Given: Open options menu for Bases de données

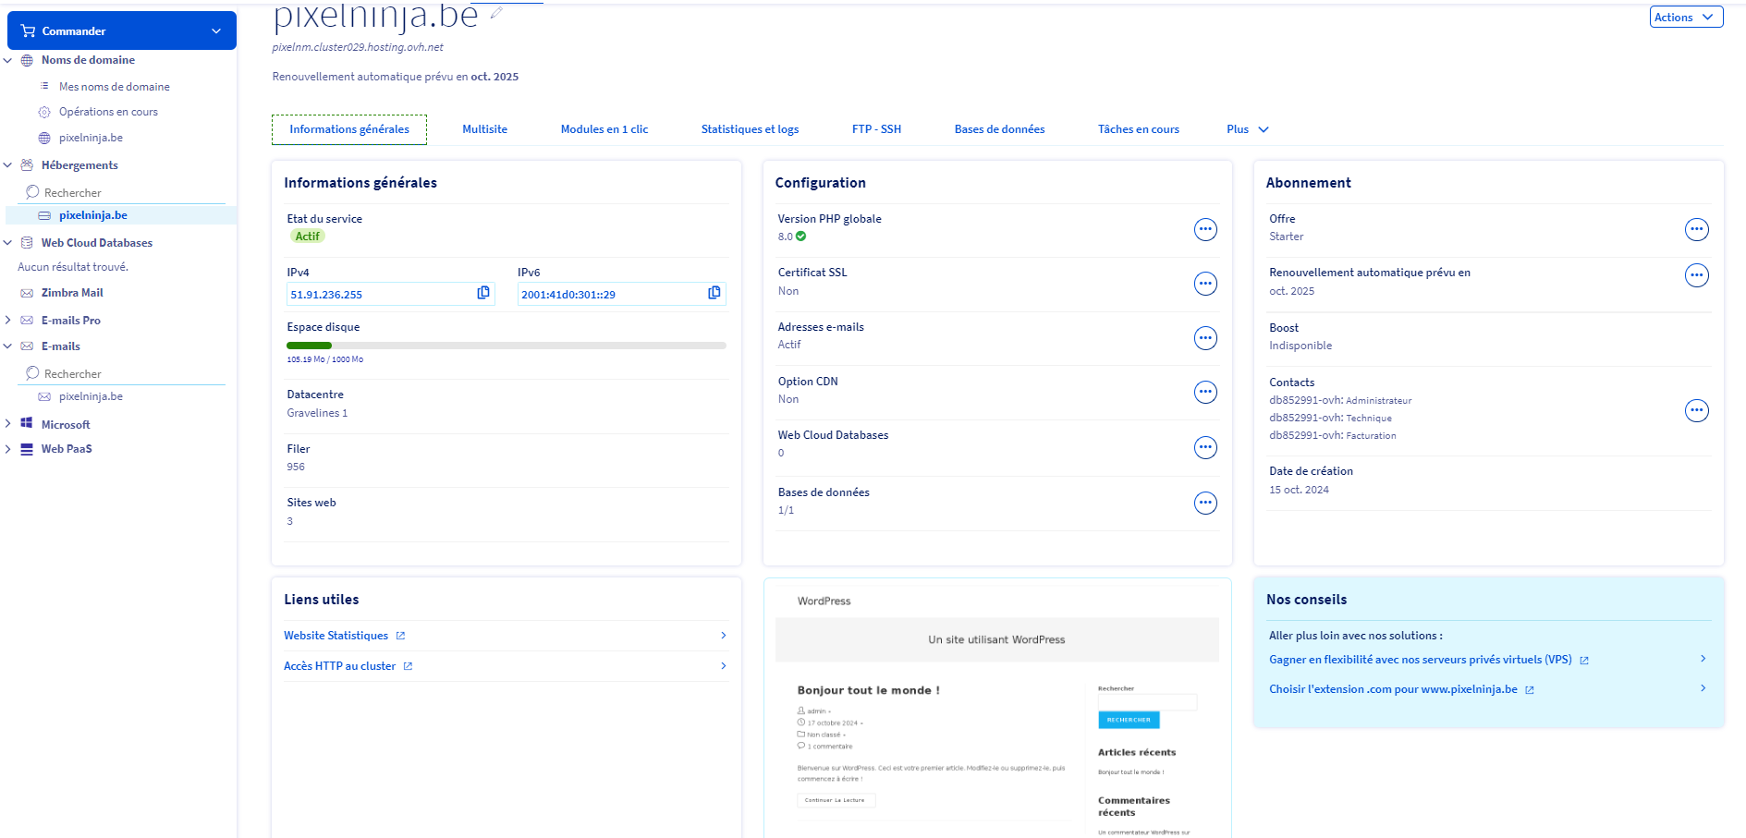Looking at the screenshot, I should (x=1204, y=503).
